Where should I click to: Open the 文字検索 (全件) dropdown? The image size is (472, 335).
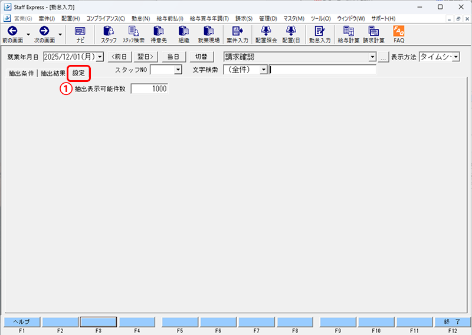click(x=264, y=70)
